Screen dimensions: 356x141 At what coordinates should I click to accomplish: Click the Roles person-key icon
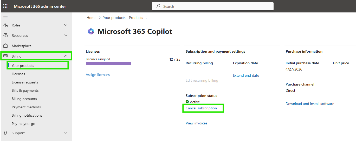[5, 25]
